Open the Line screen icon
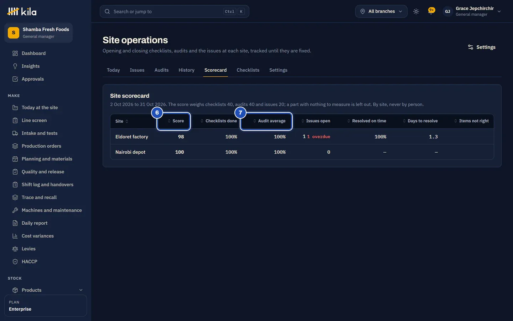 click(x=15, y=121)
